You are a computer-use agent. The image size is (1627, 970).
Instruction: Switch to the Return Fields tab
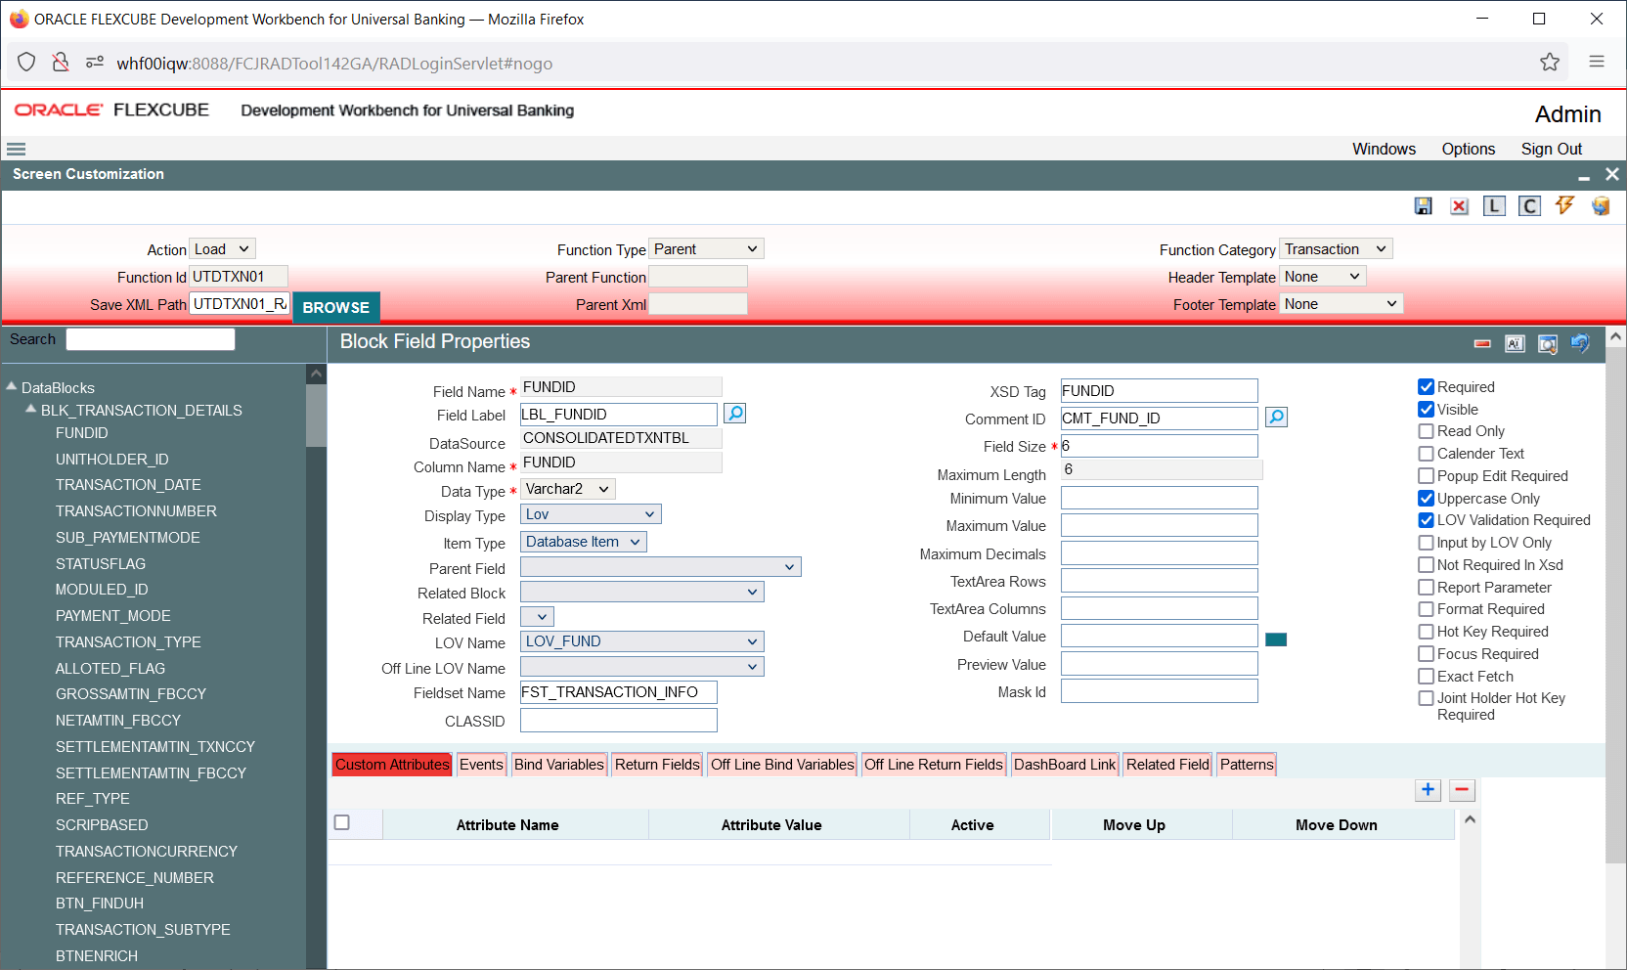click(657, 765)
